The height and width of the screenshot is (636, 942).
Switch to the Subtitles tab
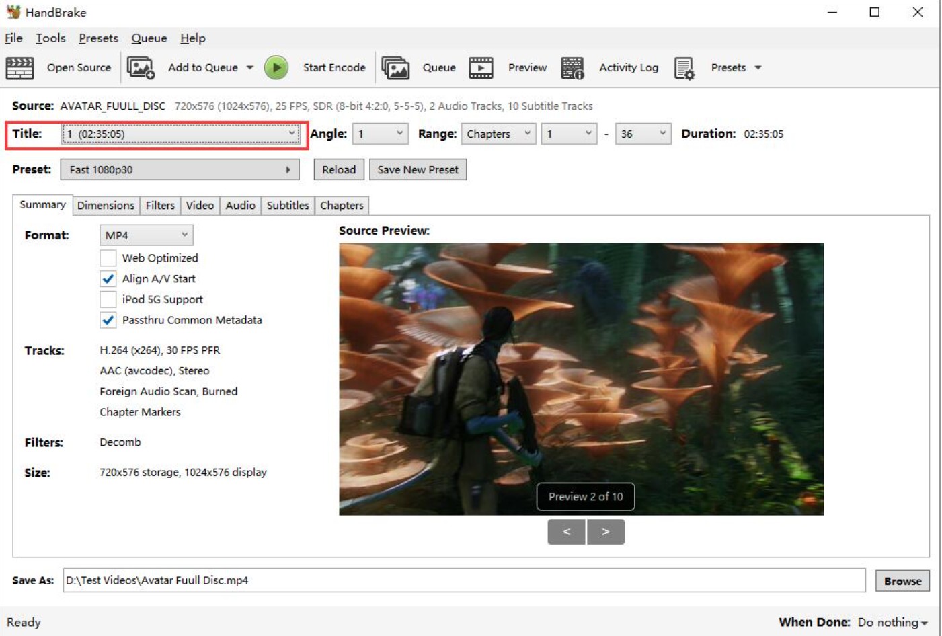(x=288, y=205)
